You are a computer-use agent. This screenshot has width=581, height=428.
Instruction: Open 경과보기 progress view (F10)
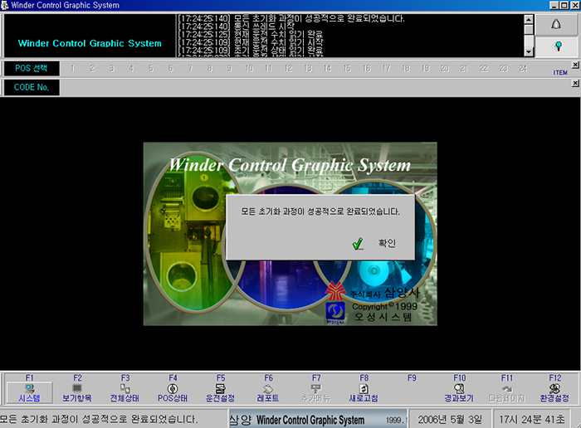(459, 392)
